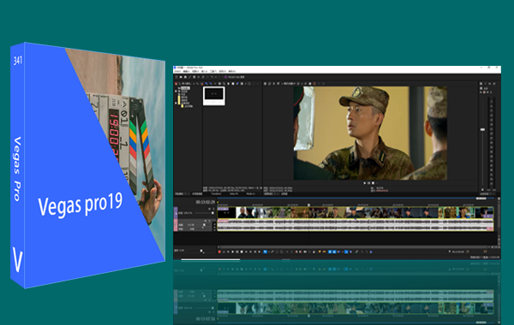Click the audio track volume slider handle
Image resolution: width=514 pixels, height=325 pixels.
[204, 225]
